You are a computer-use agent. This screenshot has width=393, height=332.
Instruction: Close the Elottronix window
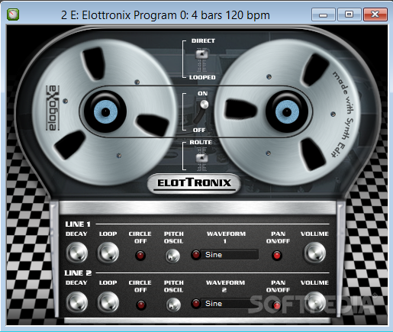click(375, 15)
